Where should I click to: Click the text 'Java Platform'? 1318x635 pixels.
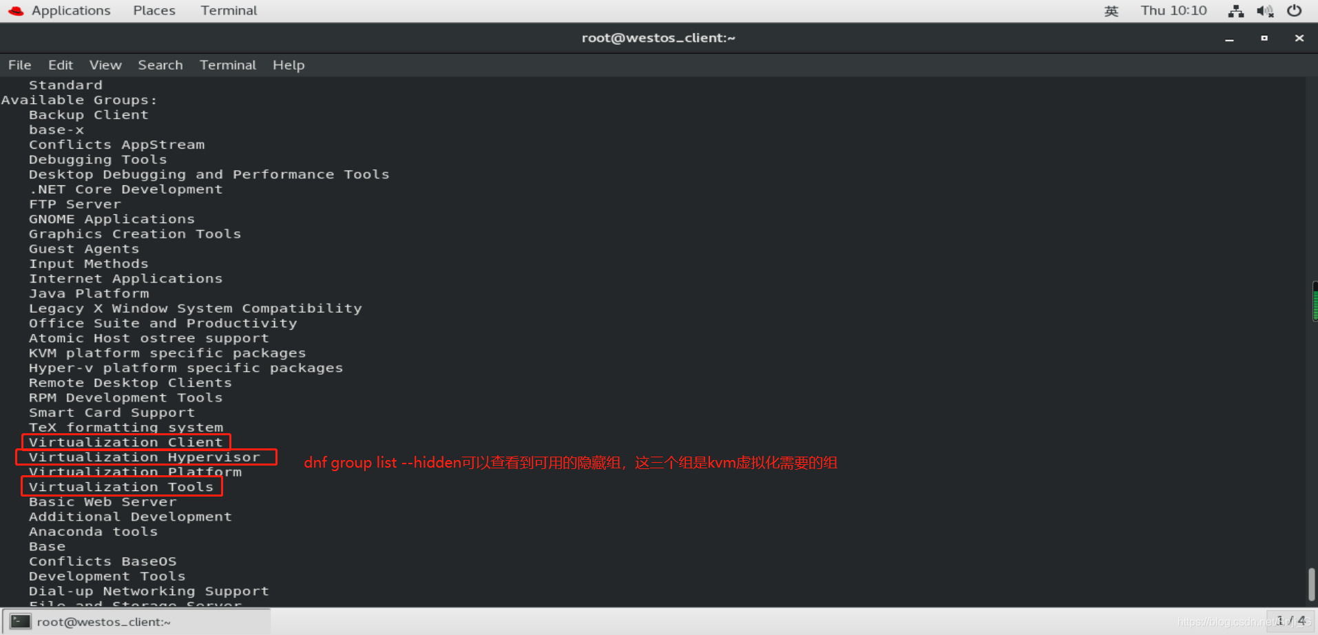coord(89,293)
